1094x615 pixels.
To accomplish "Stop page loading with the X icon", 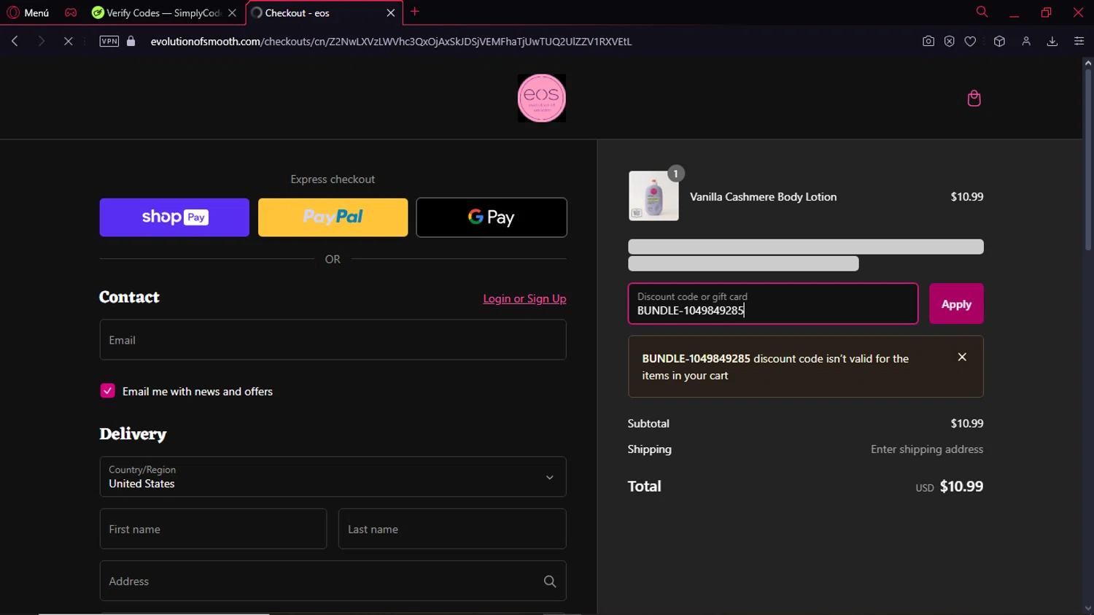I will point(68,42).
